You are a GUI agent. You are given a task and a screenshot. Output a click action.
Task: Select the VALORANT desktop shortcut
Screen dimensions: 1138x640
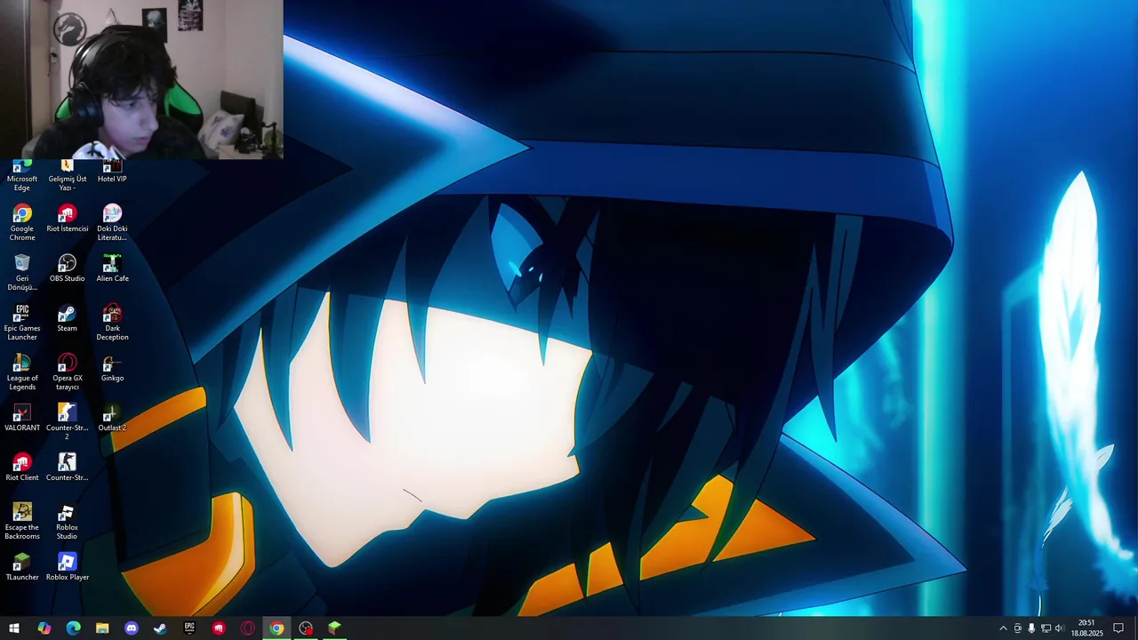click(x=22, y=418)
